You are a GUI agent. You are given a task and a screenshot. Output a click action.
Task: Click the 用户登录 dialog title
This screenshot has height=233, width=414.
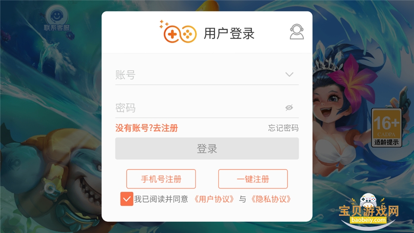click(229, 34)
